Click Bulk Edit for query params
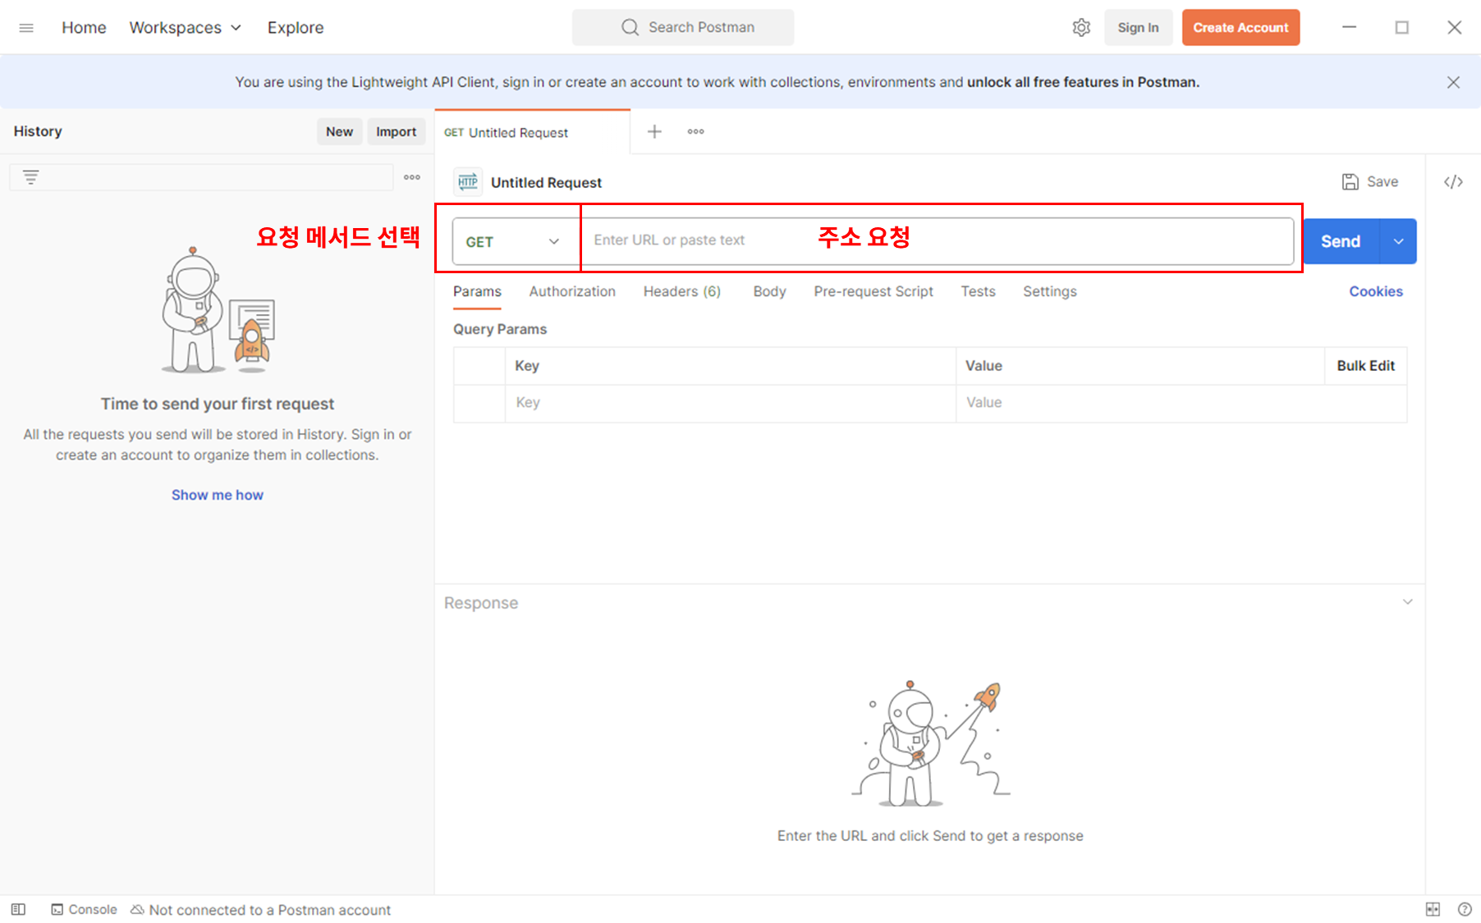 click(x=1365, y=366)
